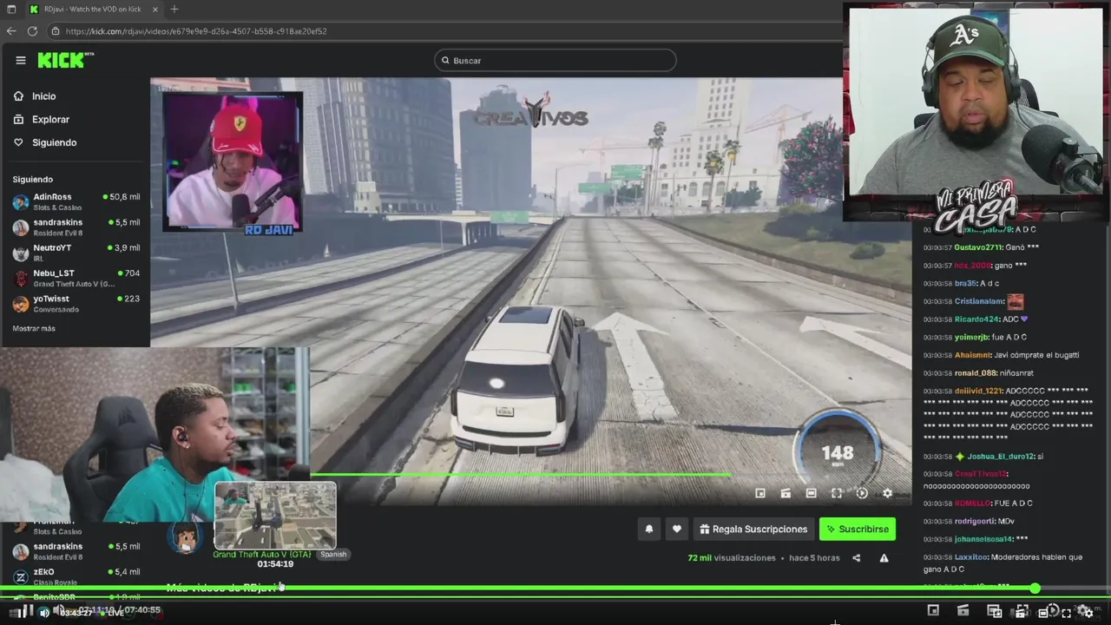Image resolution: width=1111 pixels, height=625 pixels.
Task: Click the heart follow button
Action: point(677,529)
